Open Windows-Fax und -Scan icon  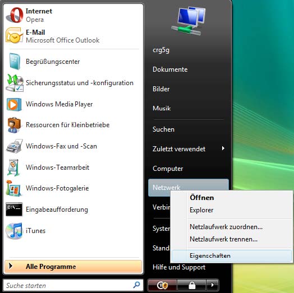click(14, 146)
